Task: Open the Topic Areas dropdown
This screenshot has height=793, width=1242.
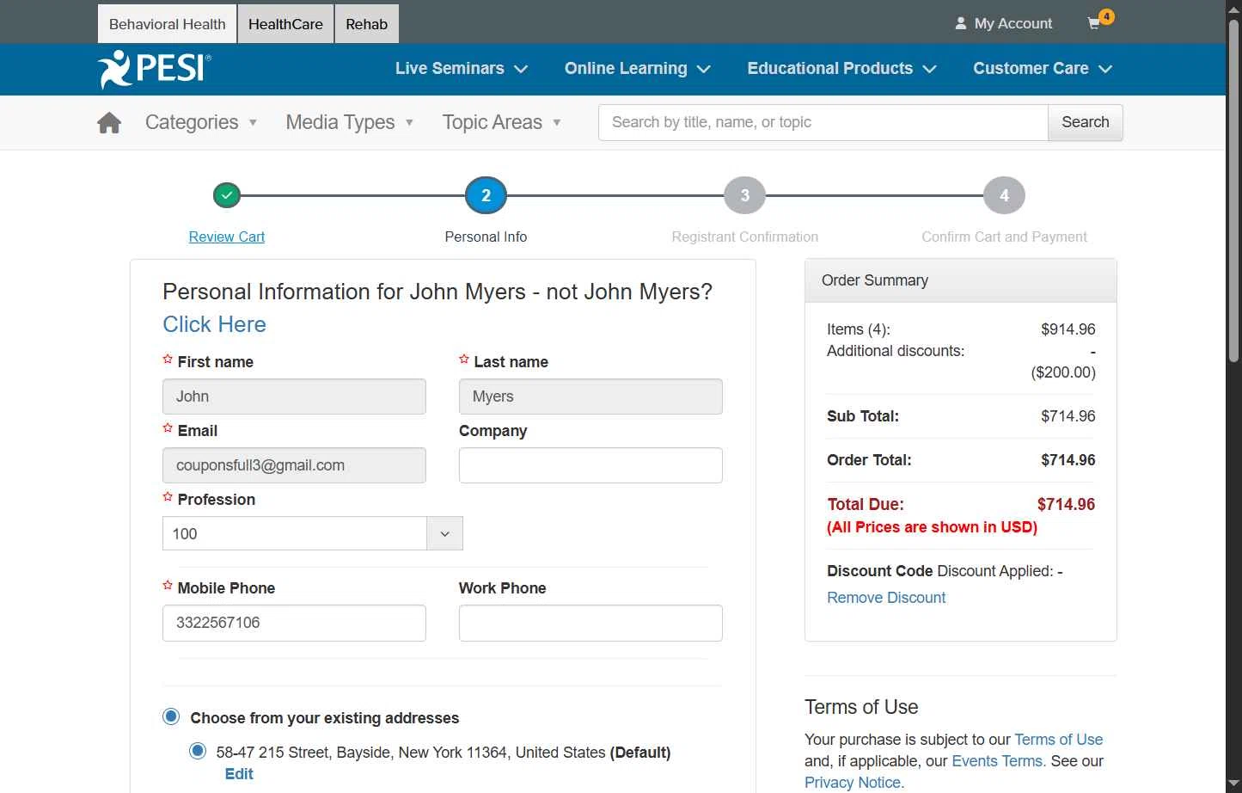Action: pyautogui.click(x=502, y=123)
